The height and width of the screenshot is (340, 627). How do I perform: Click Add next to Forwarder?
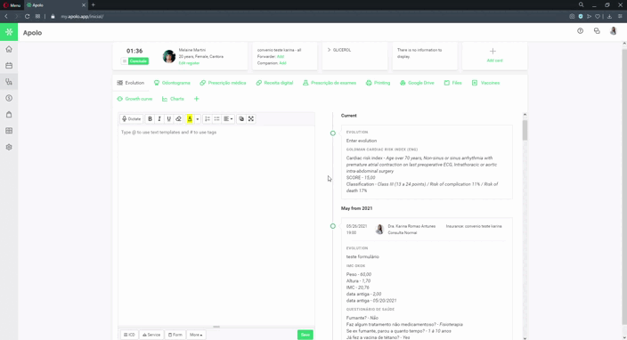(281, 57)
